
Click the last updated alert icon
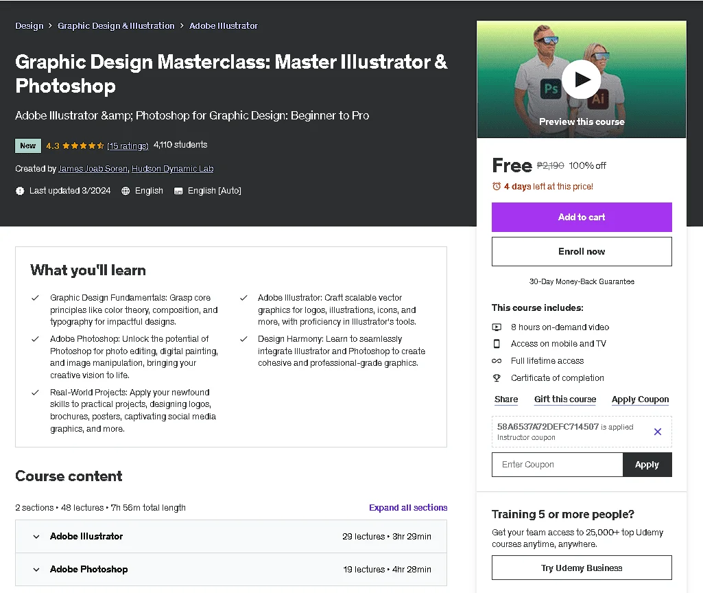tap(20, 191)
